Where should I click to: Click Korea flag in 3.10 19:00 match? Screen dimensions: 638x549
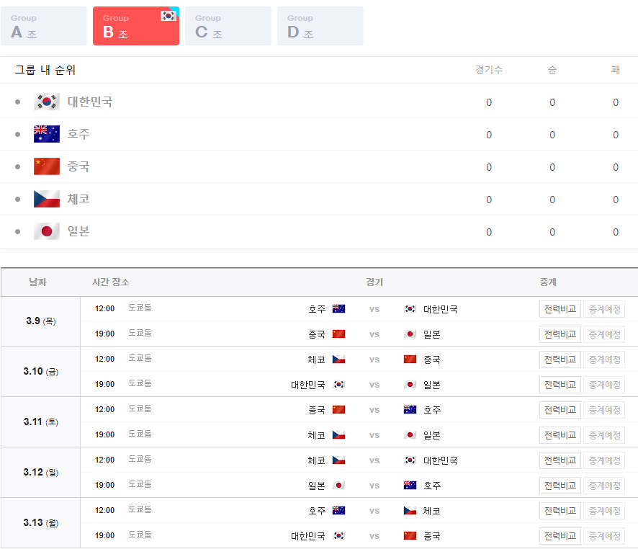click(338, 385)
